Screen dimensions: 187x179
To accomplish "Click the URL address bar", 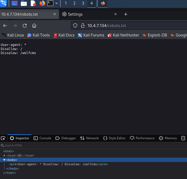I will 129,25.
